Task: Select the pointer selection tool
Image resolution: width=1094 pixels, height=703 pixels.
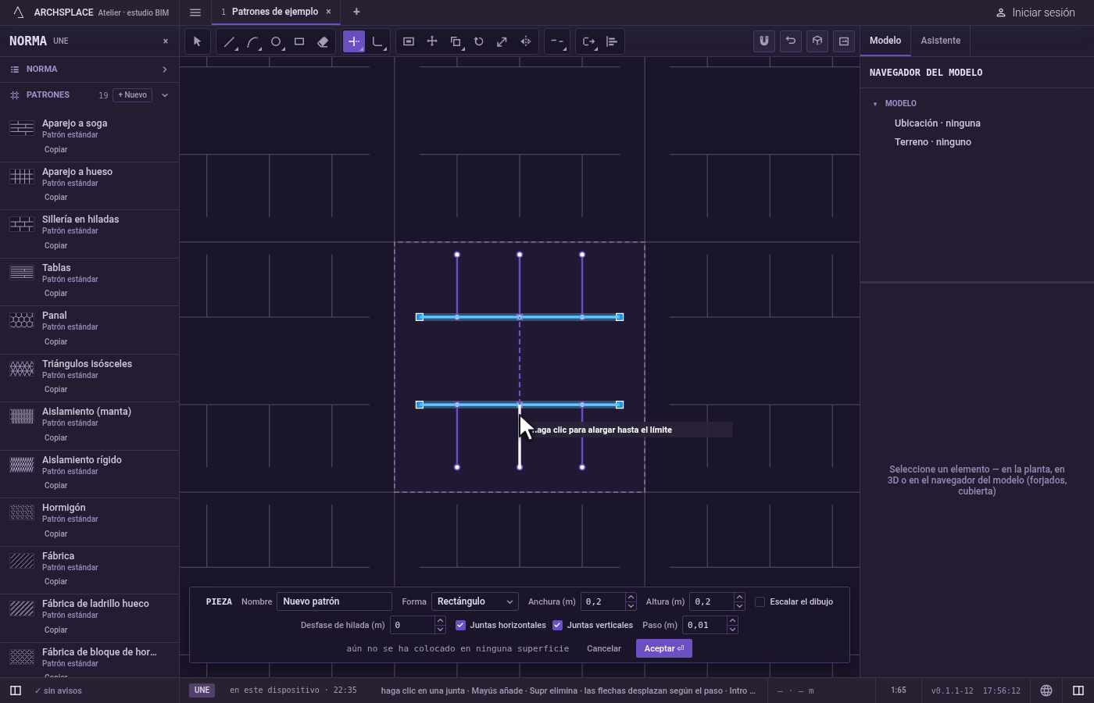Action: pyautogui.click(x=197, y=41)
